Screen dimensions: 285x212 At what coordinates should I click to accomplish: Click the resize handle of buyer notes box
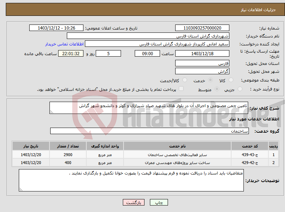[x=21, y=189]
